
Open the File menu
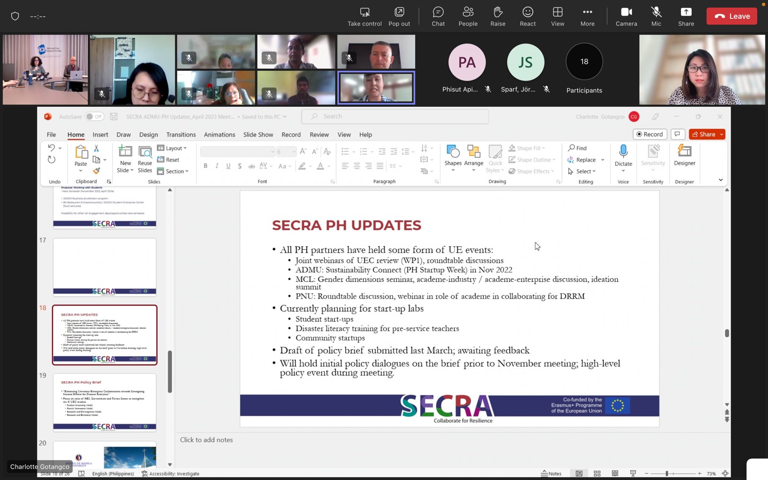coord(51,135)
